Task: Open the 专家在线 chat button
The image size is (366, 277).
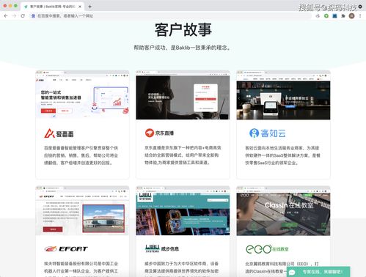Action: [x=319, y=272]
